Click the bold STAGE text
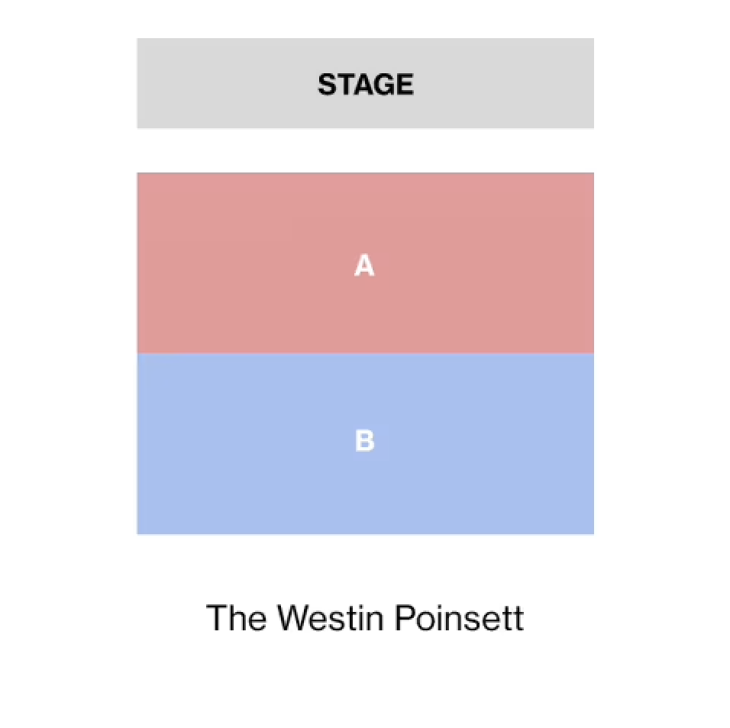The height and width of the screenshot is (728, 730). (365, 84)
